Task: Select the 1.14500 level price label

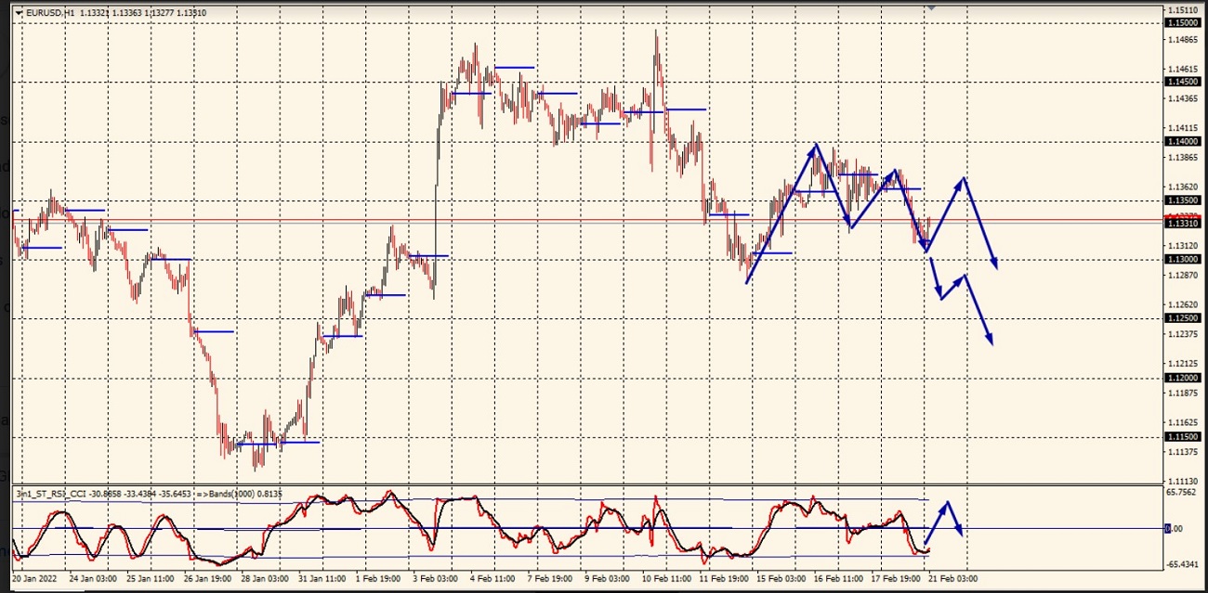Action: tap(1182, 82)
